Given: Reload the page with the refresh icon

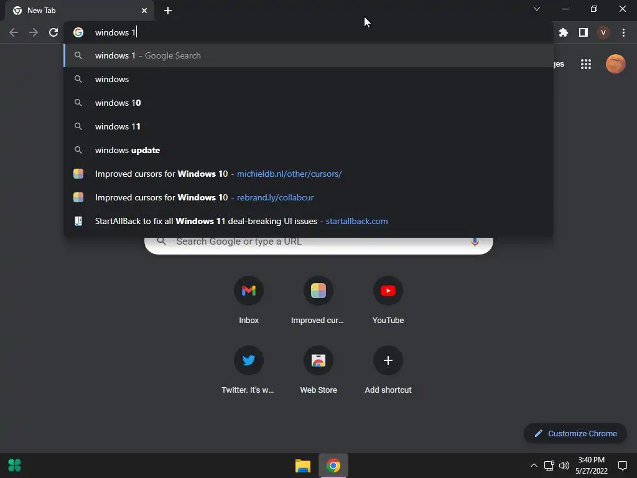Looking at the screenshot, I should [x=53, y=32].
